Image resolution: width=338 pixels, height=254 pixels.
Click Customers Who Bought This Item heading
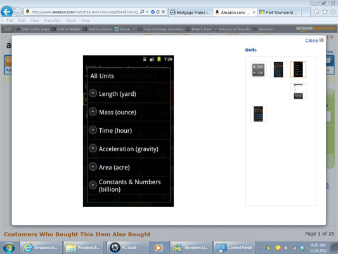[77, 234]
